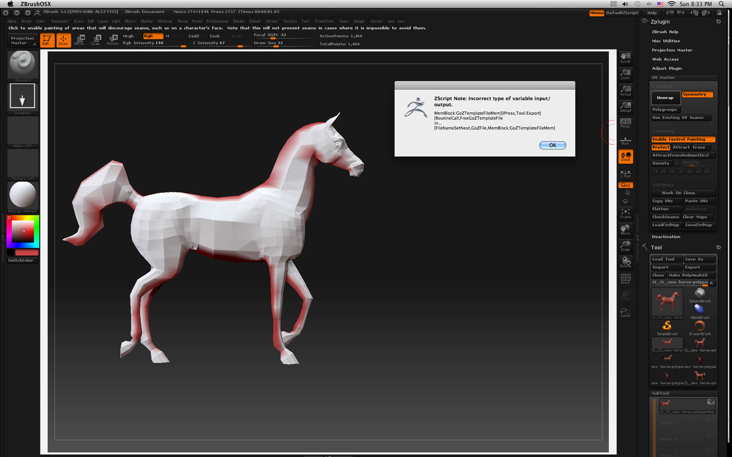Viewport: 732px width, 457px height.
Task: Open the Zplugin menu
Action: pos(359,21)
